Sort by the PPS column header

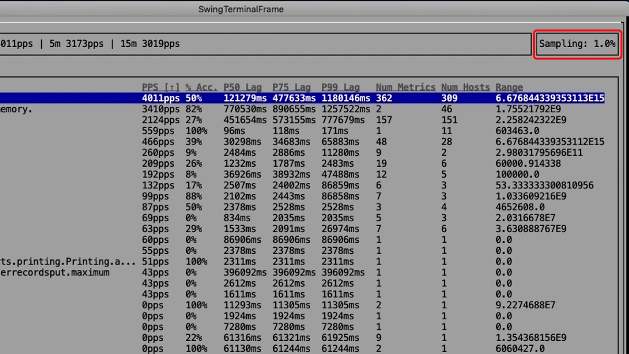[x=161, y=88]
